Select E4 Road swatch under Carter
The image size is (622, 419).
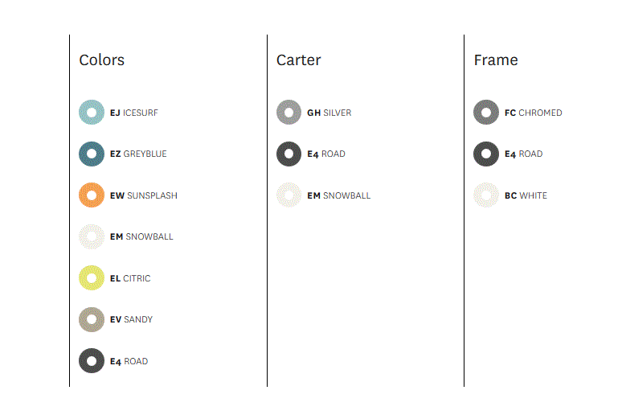pos(288,154)
